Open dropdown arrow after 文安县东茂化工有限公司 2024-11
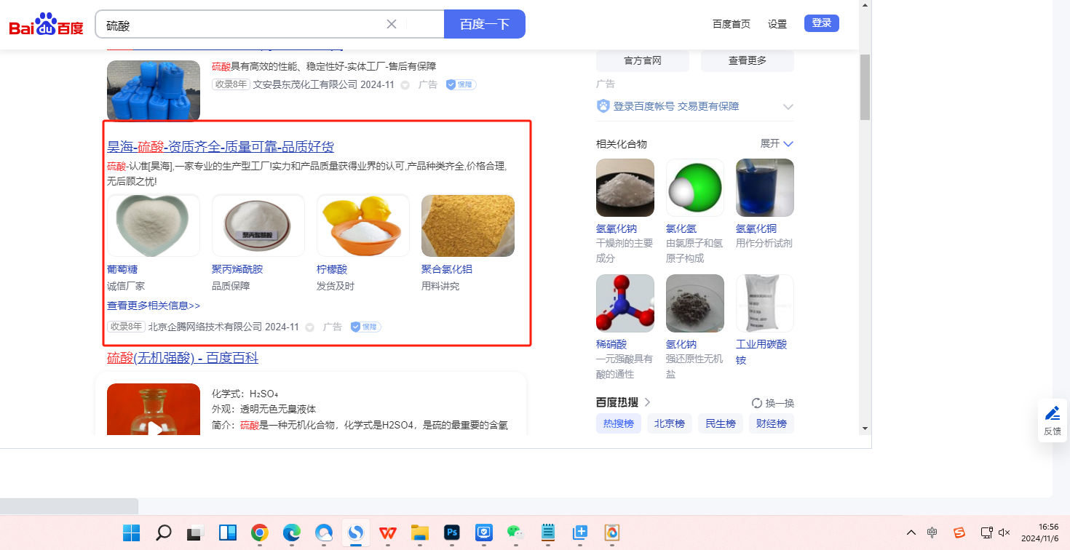 pyautogui.click(x=405, y=85)
